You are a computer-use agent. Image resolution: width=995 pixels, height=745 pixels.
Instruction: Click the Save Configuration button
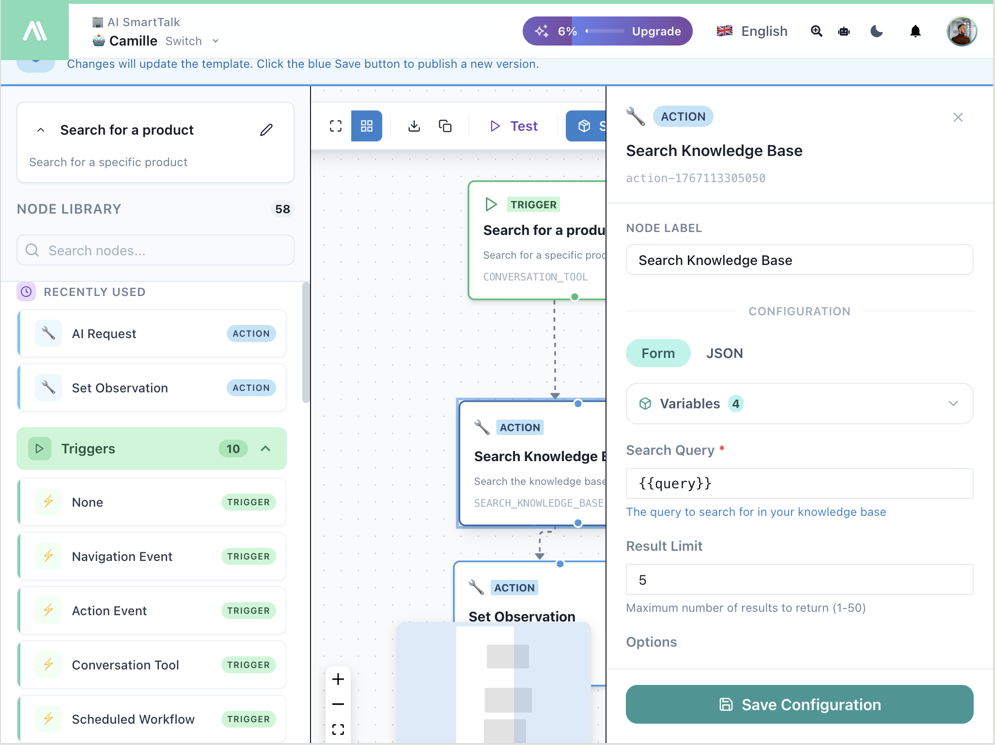(799, 704)
